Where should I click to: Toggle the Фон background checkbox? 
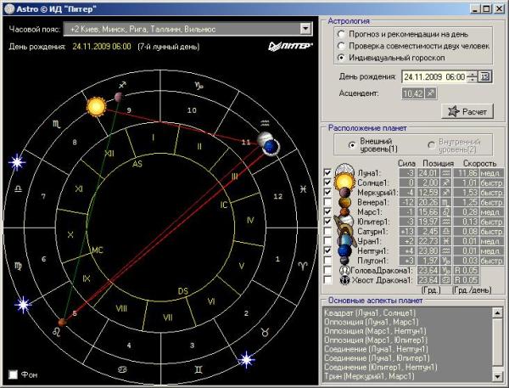13,374
